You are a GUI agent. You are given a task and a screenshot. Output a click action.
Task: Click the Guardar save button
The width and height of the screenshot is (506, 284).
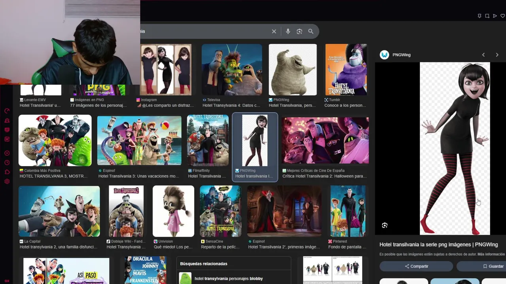tap(481, 266)
